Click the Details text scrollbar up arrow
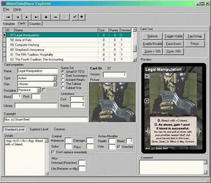The image size is (211, 183). (x=46, y=141)
